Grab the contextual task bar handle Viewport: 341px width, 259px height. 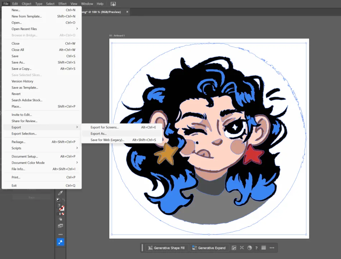(142, 248)
